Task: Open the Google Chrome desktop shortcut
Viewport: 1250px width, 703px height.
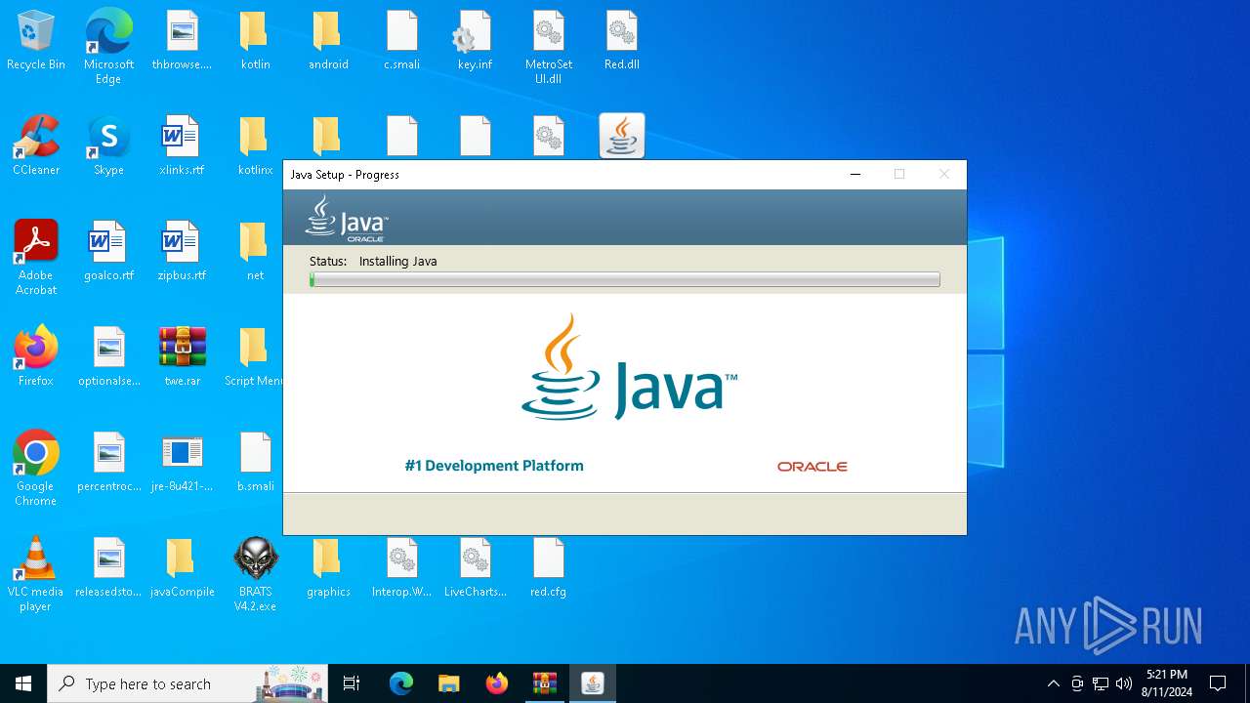Action: [36, 469]
